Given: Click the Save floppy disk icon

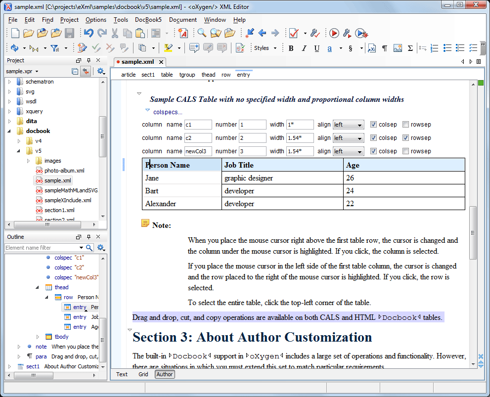Looking at the screenshot, I should point(69,33).
